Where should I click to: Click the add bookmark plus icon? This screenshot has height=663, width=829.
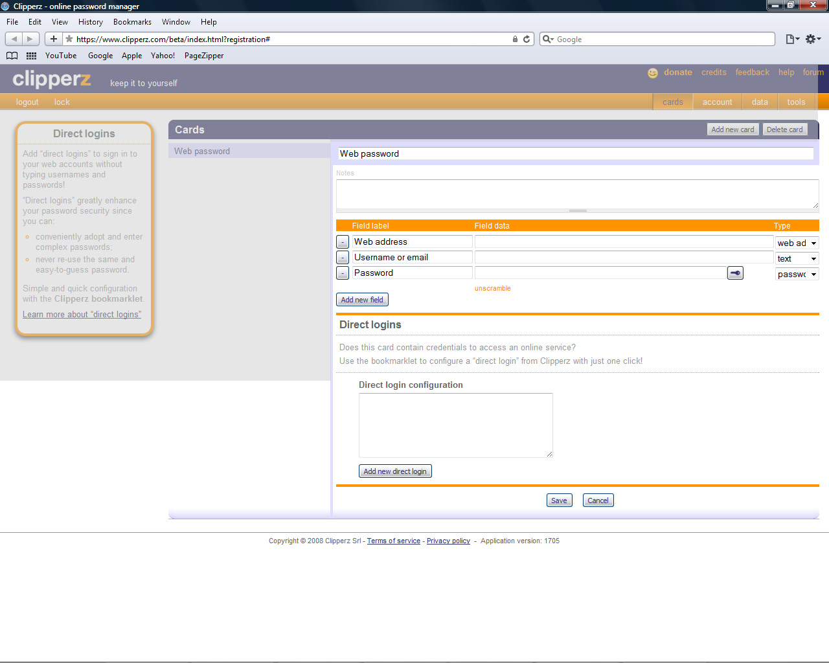pos(54,39)
